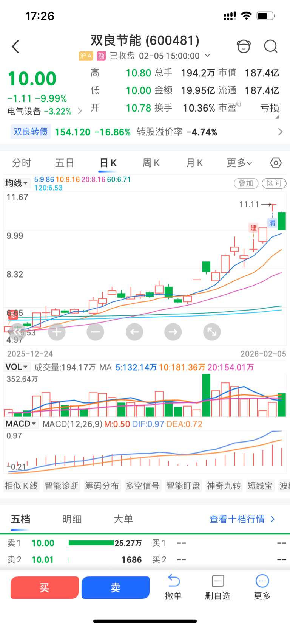Open 双良转债 convertible bond row arrow
Viewport: 290px width, 629px height.
click(280, 132)
